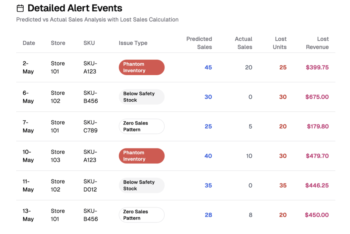Select the Below Safety Stock badge for 11-May
350x234 pixels.
[141, 185]
